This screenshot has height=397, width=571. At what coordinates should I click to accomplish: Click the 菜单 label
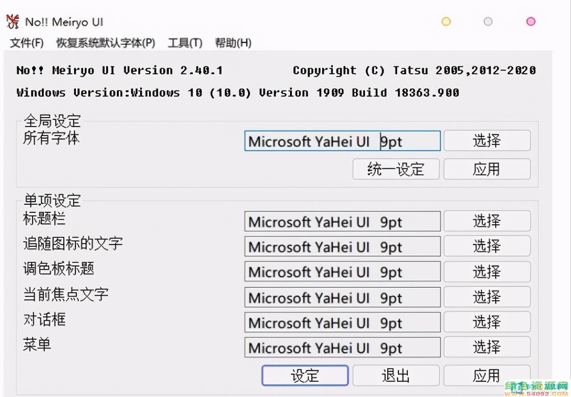click(x=37, y=344)
